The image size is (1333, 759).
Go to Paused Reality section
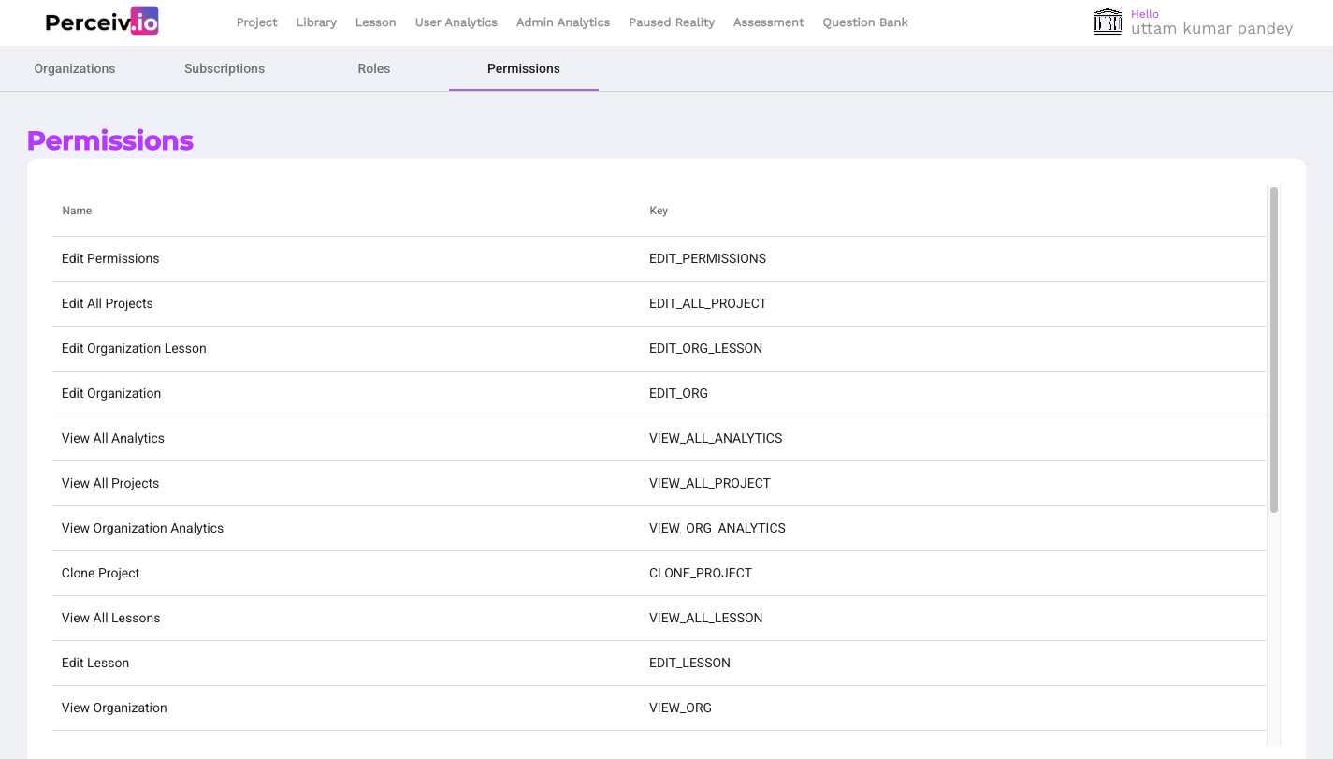(672, 22)
